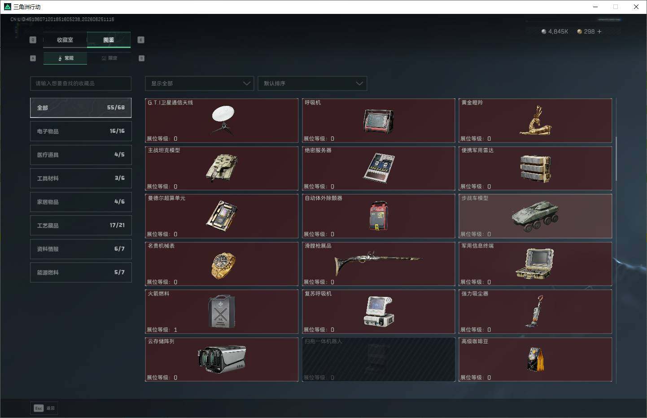The height and width of the screenshot is (418, 647).
Task: Click the Esc key icon
Action: [x=39, y=408]
